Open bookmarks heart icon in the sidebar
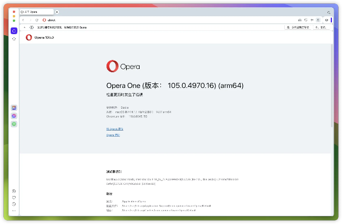 [x=14, y=198]
